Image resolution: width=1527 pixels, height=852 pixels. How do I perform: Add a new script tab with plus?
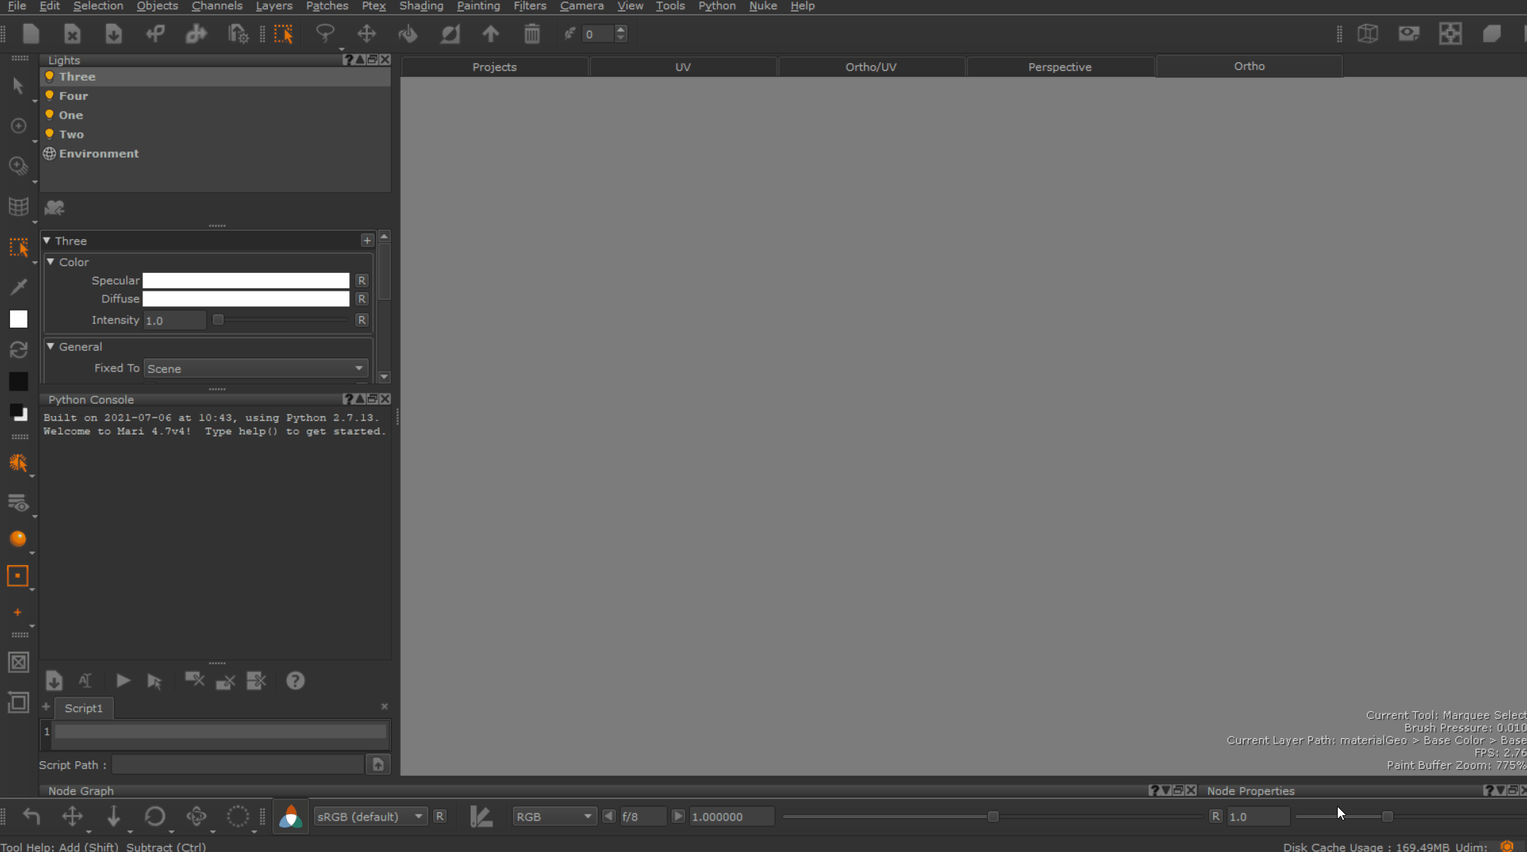point(46,707)
